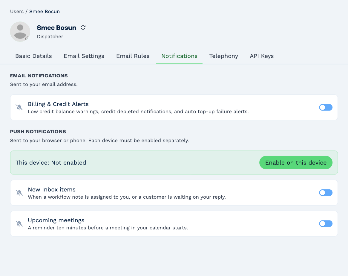Click the refresh icon beside Smee Bosun

pos(83,27)
